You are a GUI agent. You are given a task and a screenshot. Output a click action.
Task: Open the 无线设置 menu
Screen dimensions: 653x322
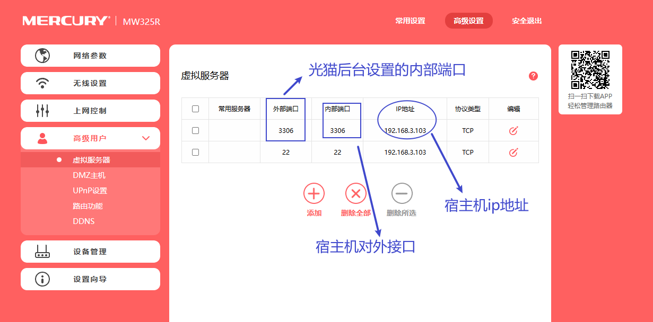click(x=90, y=83)
